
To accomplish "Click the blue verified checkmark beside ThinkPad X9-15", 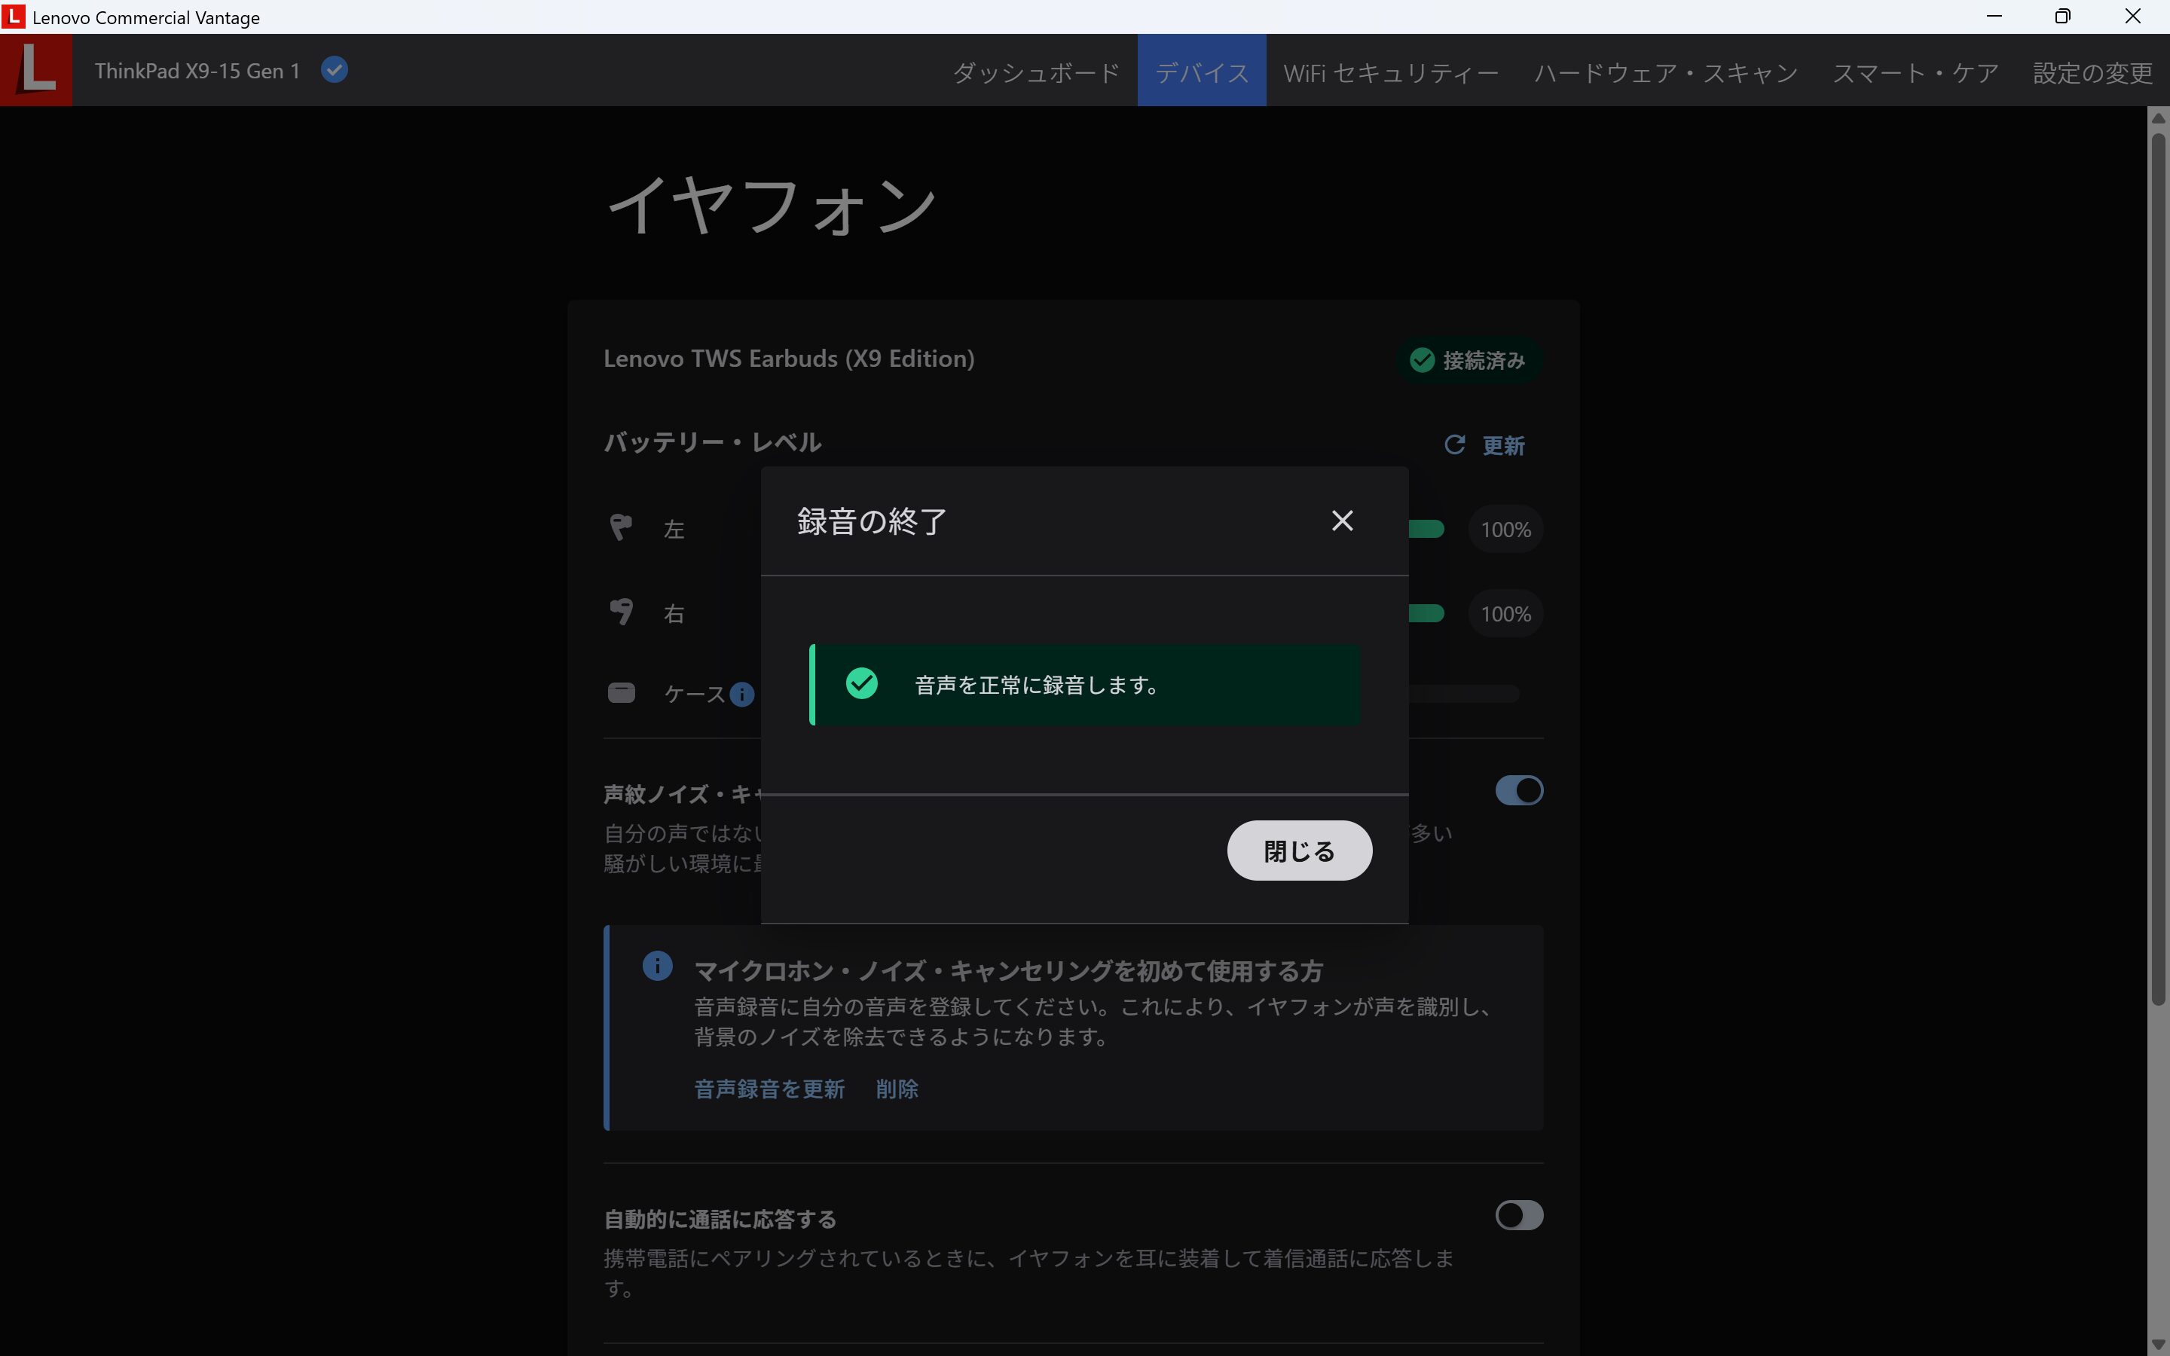I will coord(335,70).
